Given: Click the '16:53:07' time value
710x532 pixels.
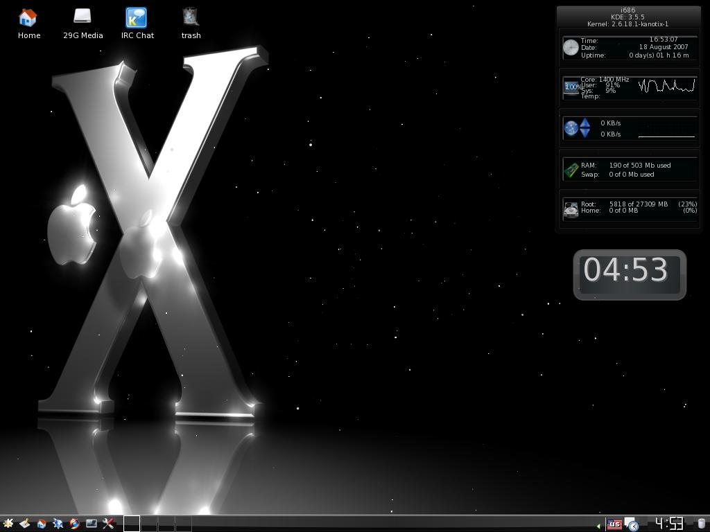Looking at the screenshot, I should [x=664, y=39].
